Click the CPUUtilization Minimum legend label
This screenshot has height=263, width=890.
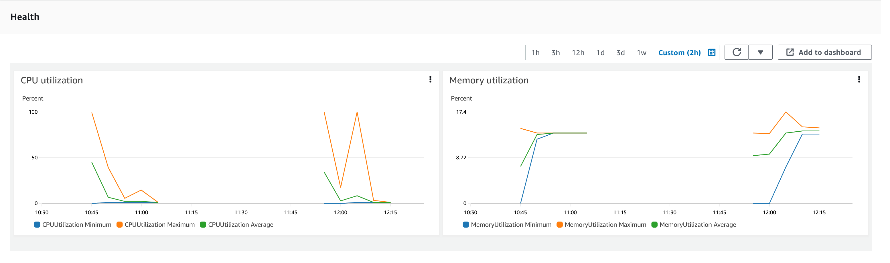[77, 227]
